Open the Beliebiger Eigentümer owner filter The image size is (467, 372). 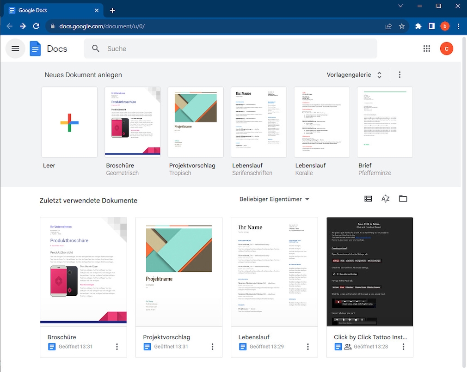point(274,199)
